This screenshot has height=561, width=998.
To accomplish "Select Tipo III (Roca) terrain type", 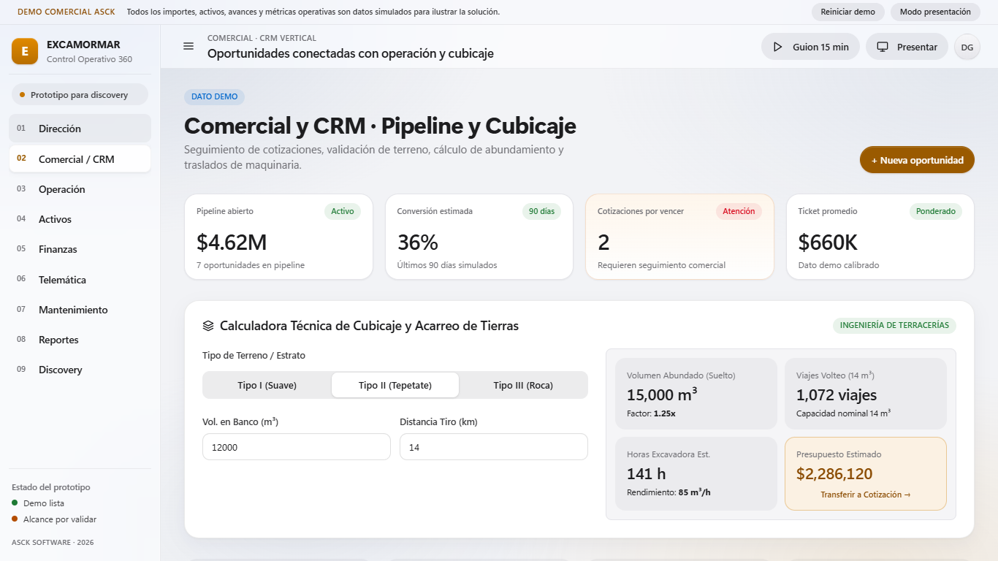I will (x=523, y=385).
